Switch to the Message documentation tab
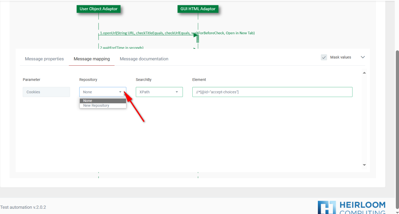Screen dimensions: 399x214 [x=144, y=59]
